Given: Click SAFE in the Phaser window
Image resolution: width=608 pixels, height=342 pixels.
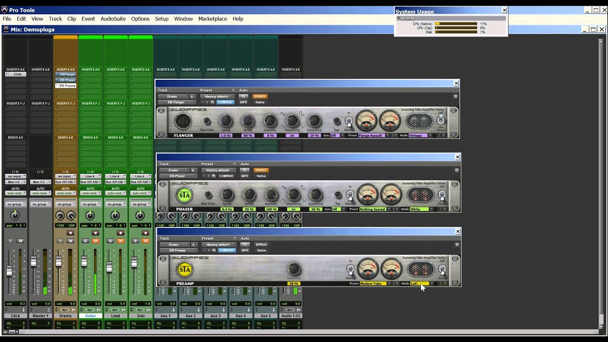Looking at the screenshot, I should pyautogui.click(x=245, y=176).
